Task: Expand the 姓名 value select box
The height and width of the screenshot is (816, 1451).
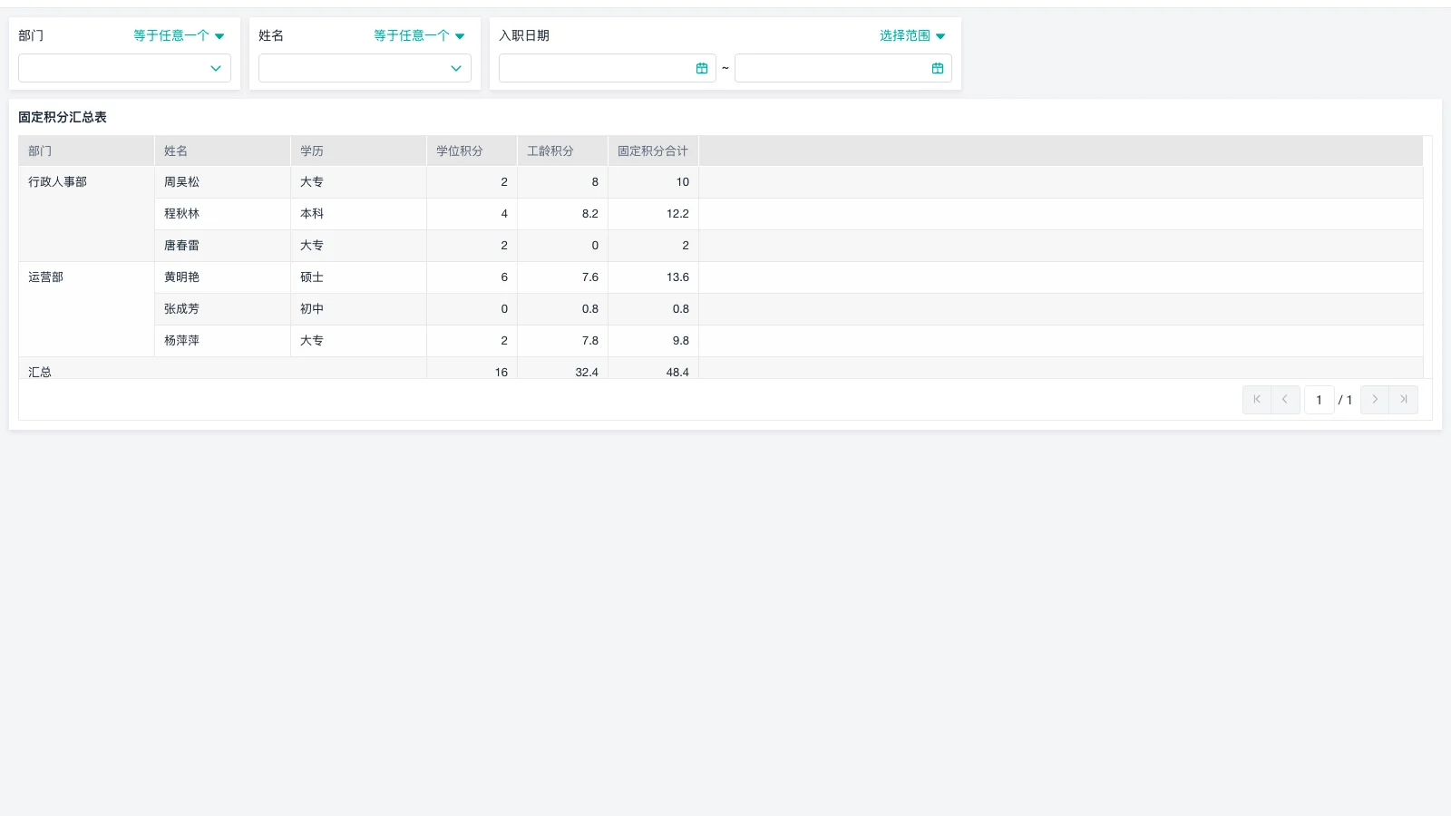Action: [x=365, y=68]
